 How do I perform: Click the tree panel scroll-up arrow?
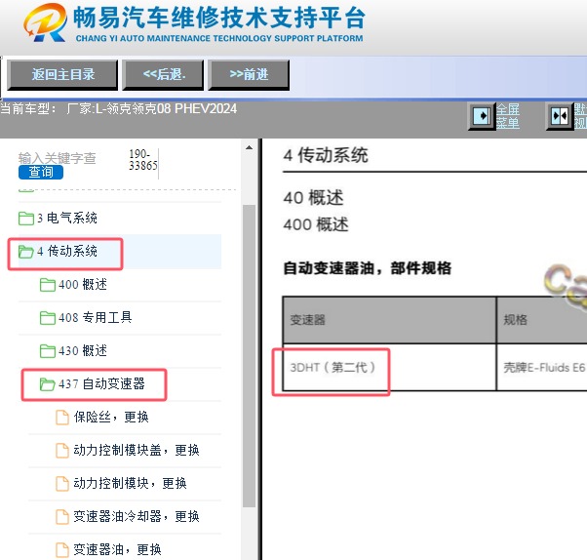[x=249, y=147]
